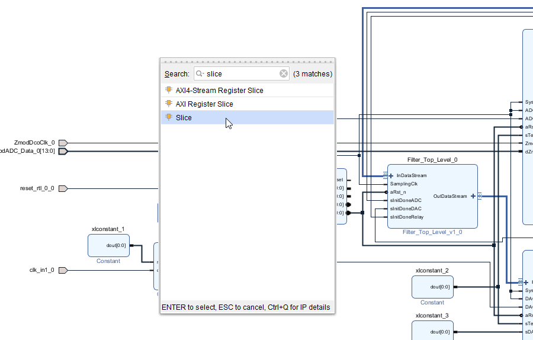Select the ZmodDcoClk_0 input port
533x340 pixels.
coord(63,143)
